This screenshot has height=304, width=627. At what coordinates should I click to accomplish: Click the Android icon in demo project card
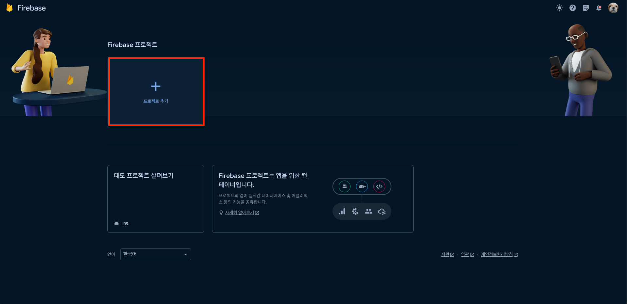pos(116,224)
